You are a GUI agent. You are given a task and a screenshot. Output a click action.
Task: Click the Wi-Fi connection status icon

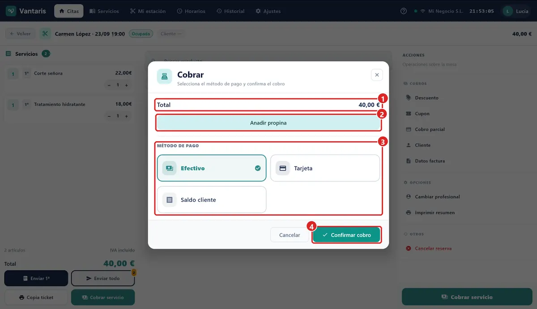[422, 11]
